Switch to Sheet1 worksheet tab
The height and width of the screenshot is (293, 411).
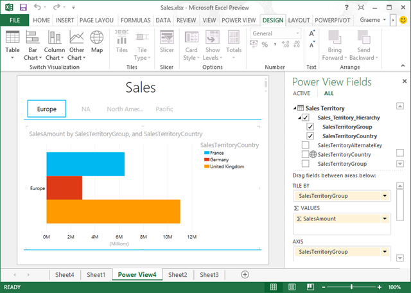96,274
